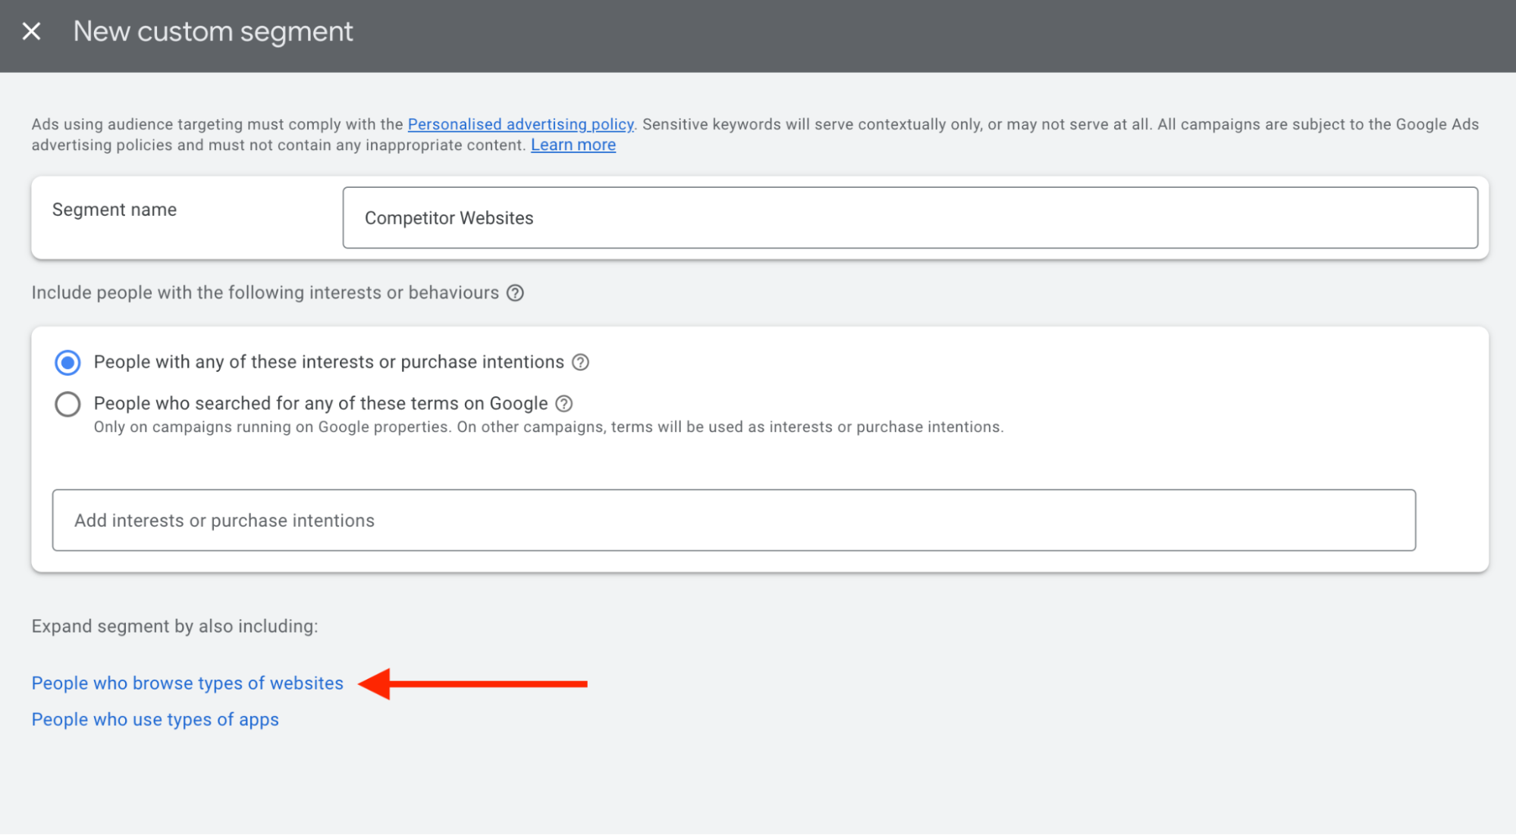The height and width of the screenshot is (835, 1516).
Task: Expand People who browse types of websites
Action: [187, 683]
